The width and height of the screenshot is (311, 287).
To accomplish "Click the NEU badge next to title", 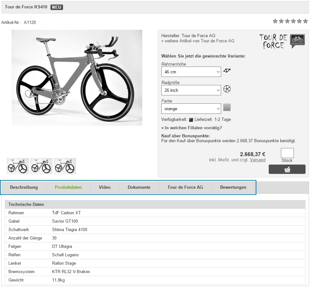I will [57, 7].
